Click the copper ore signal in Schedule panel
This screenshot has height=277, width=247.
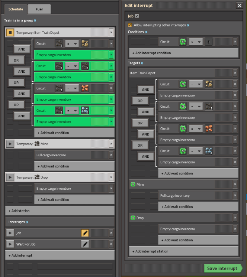[x=85, y=88]
